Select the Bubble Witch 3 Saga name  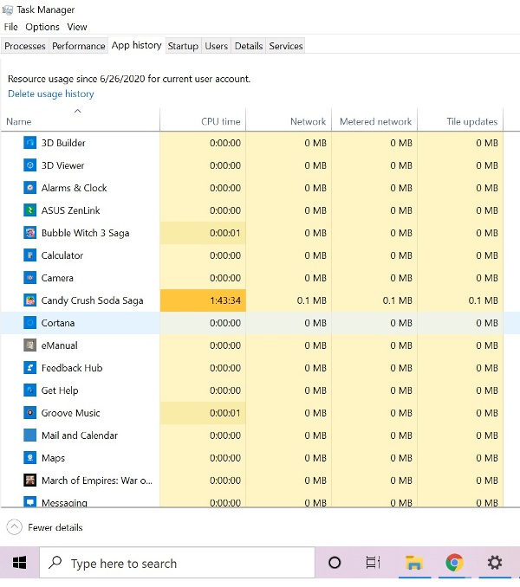click(x=86, y=233)
